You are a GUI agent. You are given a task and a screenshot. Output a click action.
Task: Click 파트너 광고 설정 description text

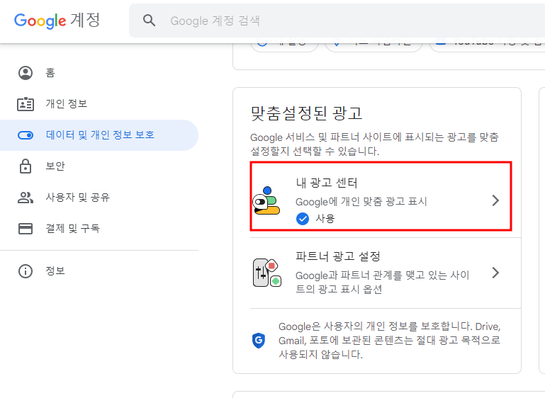(x=382, y=282)
